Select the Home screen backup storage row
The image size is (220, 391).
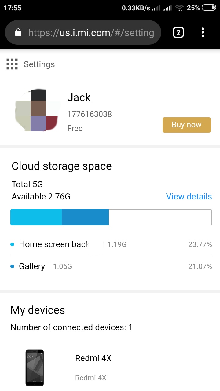click(111, 244)
